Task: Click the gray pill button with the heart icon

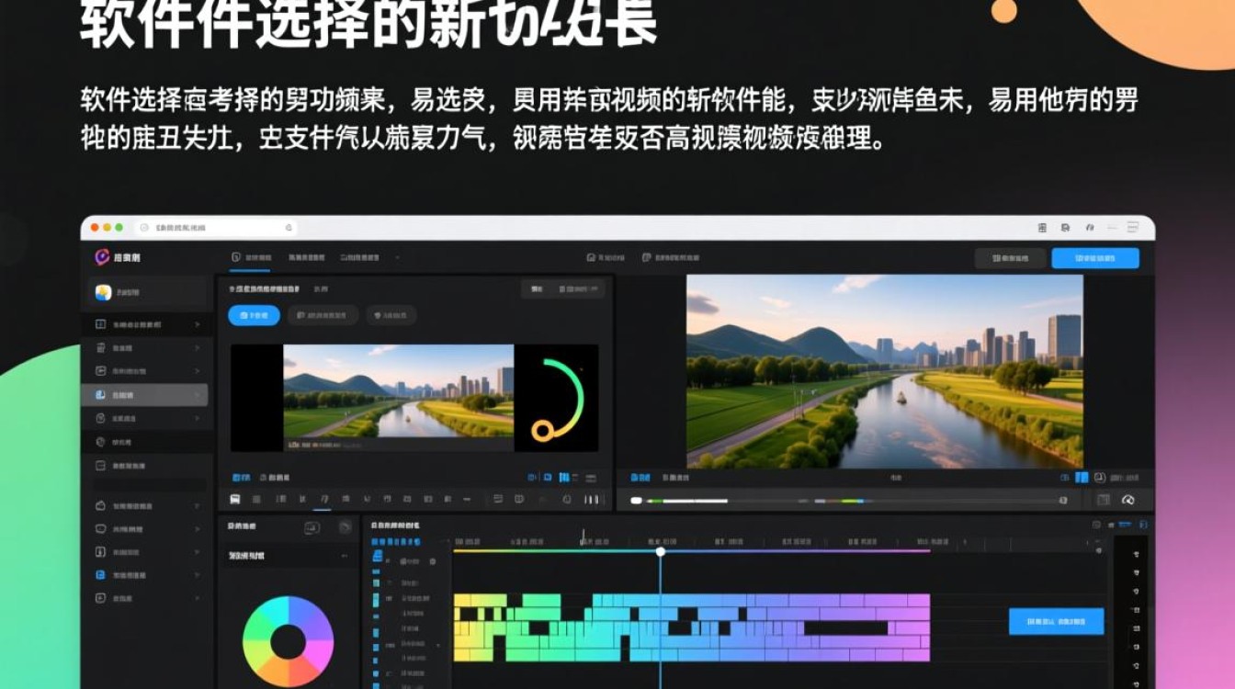Action: (x=391, y=315)
